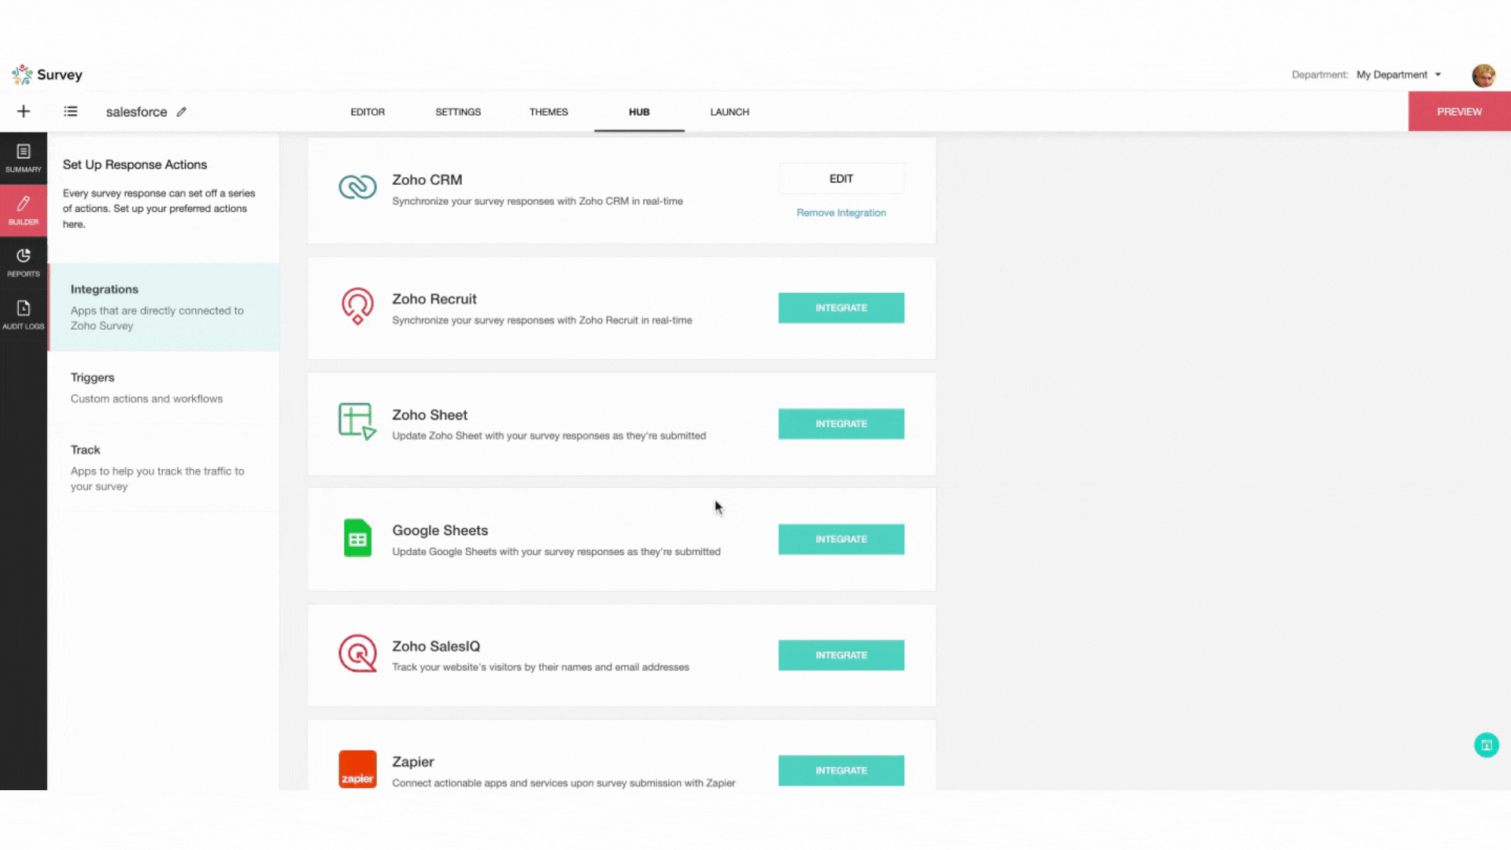Open the Summary sidebar icon

point(23,157)
